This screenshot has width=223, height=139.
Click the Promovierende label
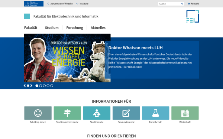[x=126, y=122]
